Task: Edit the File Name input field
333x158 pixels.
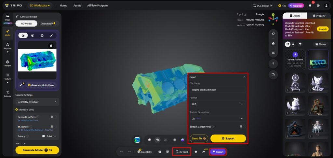Action: (x=218, y=90)
